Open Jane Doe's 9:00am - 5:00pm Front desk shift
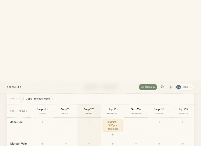This screenshot has width=201, height=146. (x=113, y=125)
